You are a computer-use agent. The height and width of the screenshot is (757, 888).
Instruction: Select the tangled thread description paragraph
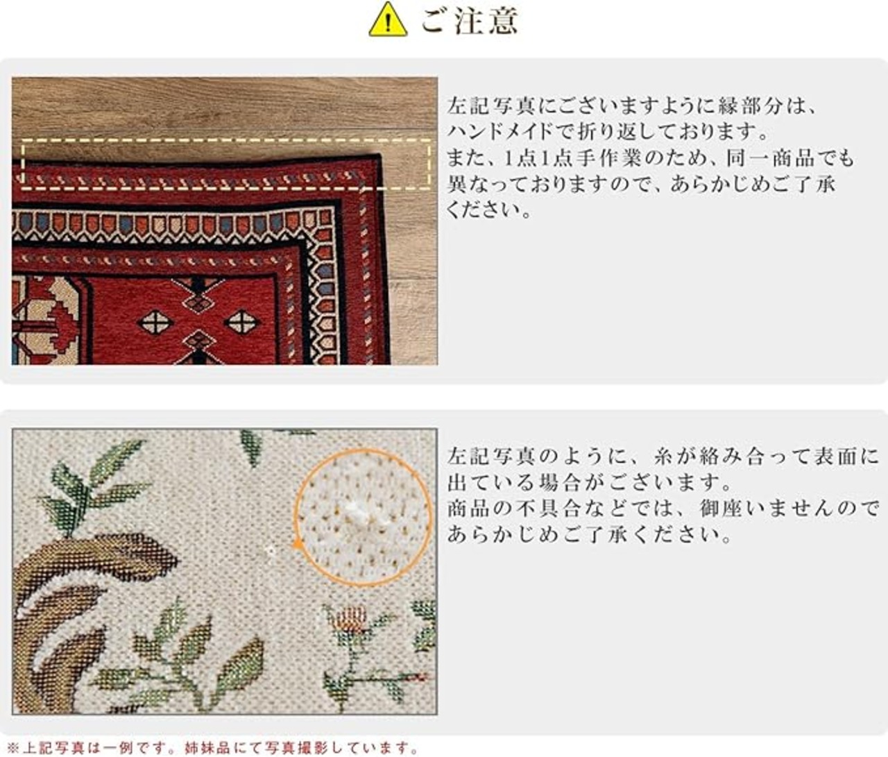(x=663, y=495)
